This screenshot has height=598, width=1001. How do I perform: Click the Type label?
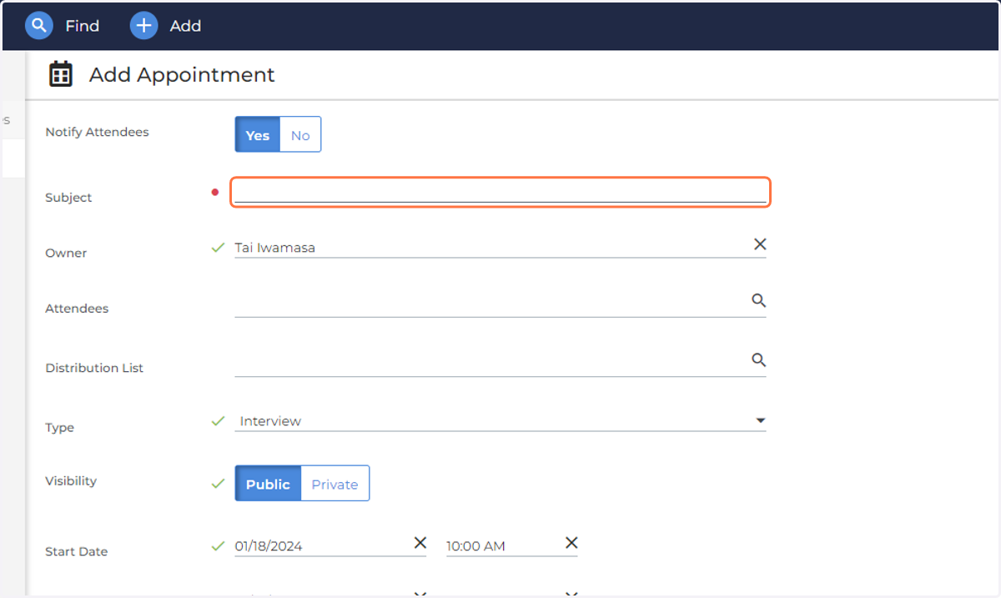point(59,428)
